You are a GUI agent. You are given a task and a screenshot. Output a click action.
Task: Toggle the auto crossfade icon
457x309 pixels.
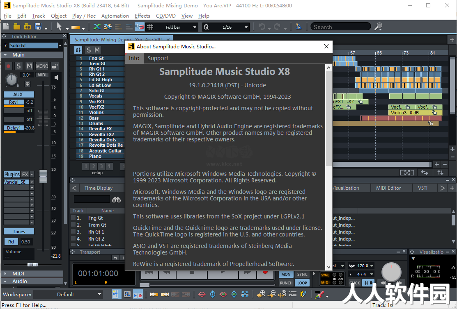97,27
